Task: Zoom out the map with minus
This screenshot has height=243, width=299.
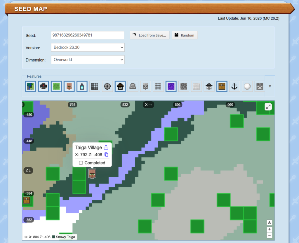Action: [269, 236]
